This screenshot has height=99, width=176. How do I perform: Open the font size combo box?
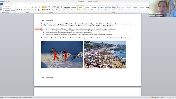pyautogui.click(x=27, y=7)
